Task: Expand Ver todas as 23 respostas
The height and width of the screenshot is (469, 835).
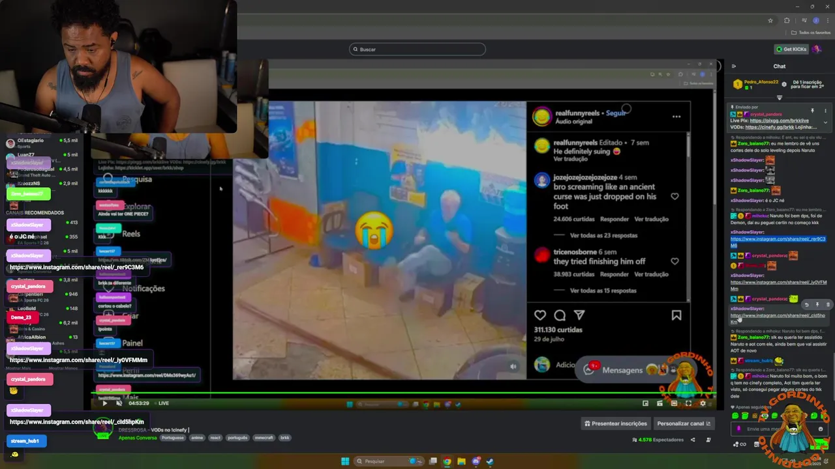Action: point(603,235)
